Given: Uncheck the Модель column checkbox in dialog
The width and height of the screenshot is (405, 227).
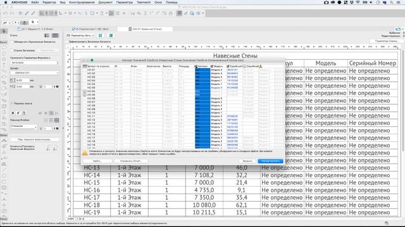Looking at the screenshot, I should click(x=212, y=66).
